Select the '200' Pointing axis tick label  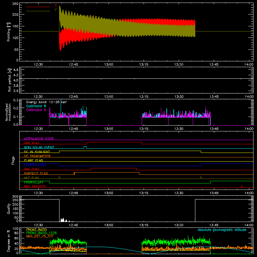(x=15, y=14)
